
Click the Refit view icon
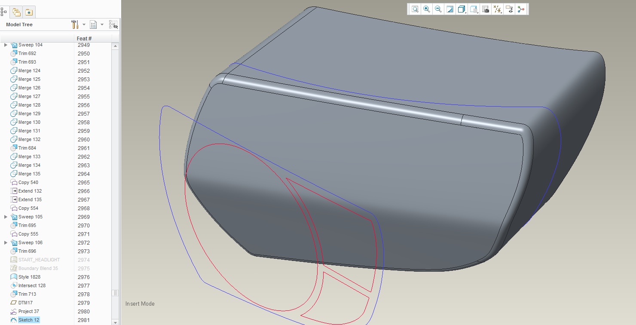(415, 9)
